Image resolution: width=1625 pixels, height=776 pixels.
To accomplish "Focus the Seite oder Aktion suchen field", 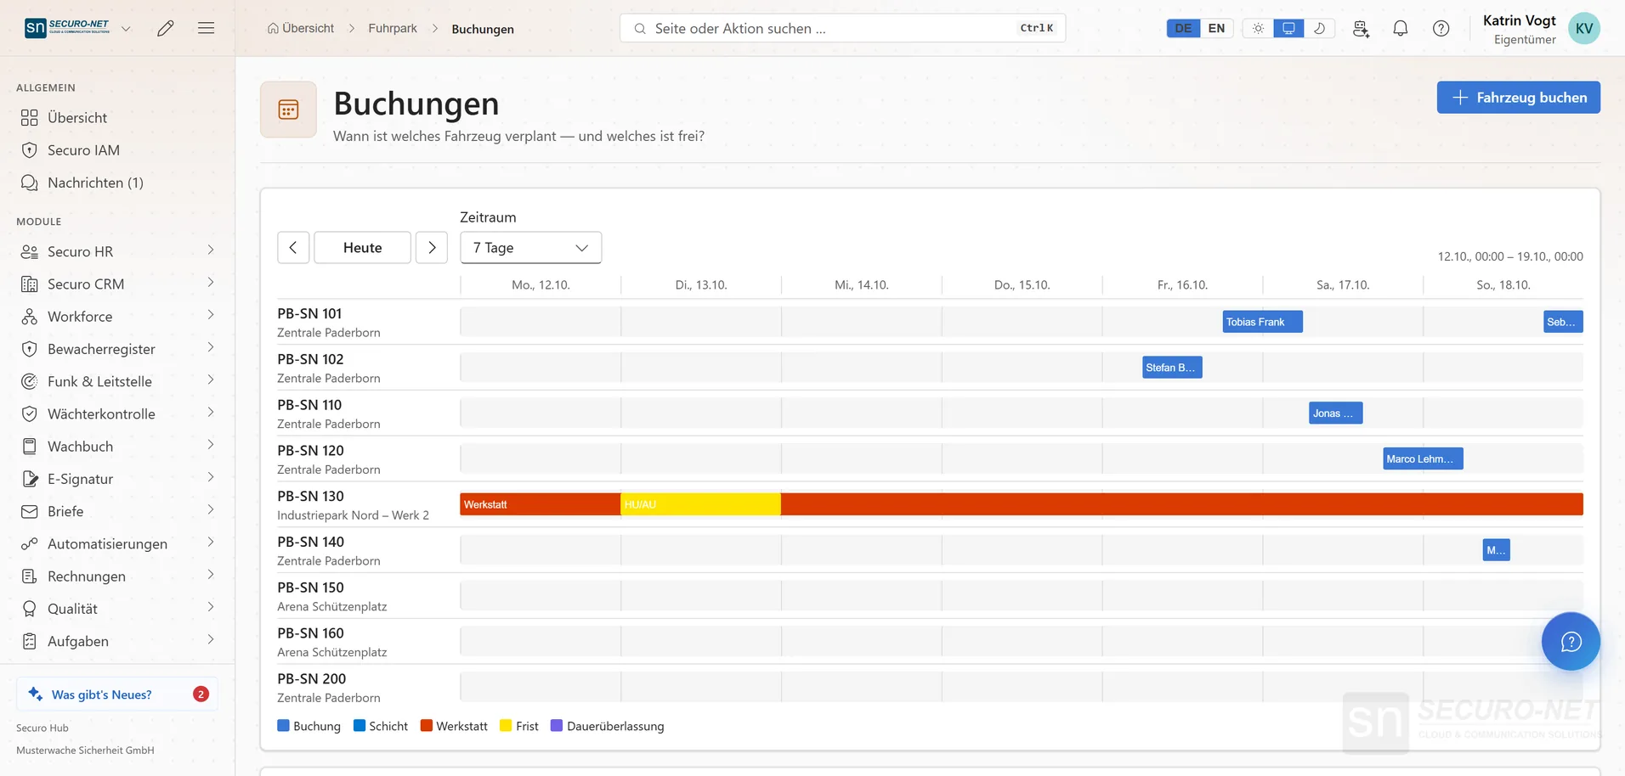I will coord(842,28).
